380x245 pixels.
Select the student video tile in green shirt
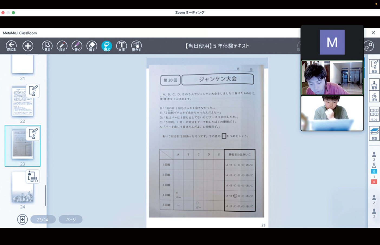[x=332, y=113]
